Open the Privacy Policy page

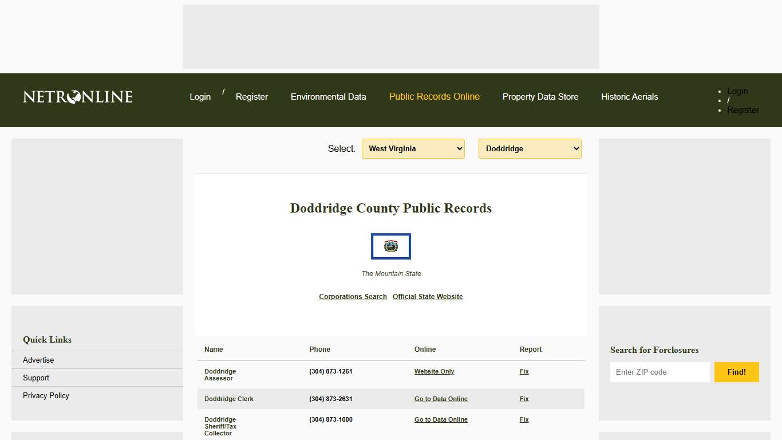46,395
